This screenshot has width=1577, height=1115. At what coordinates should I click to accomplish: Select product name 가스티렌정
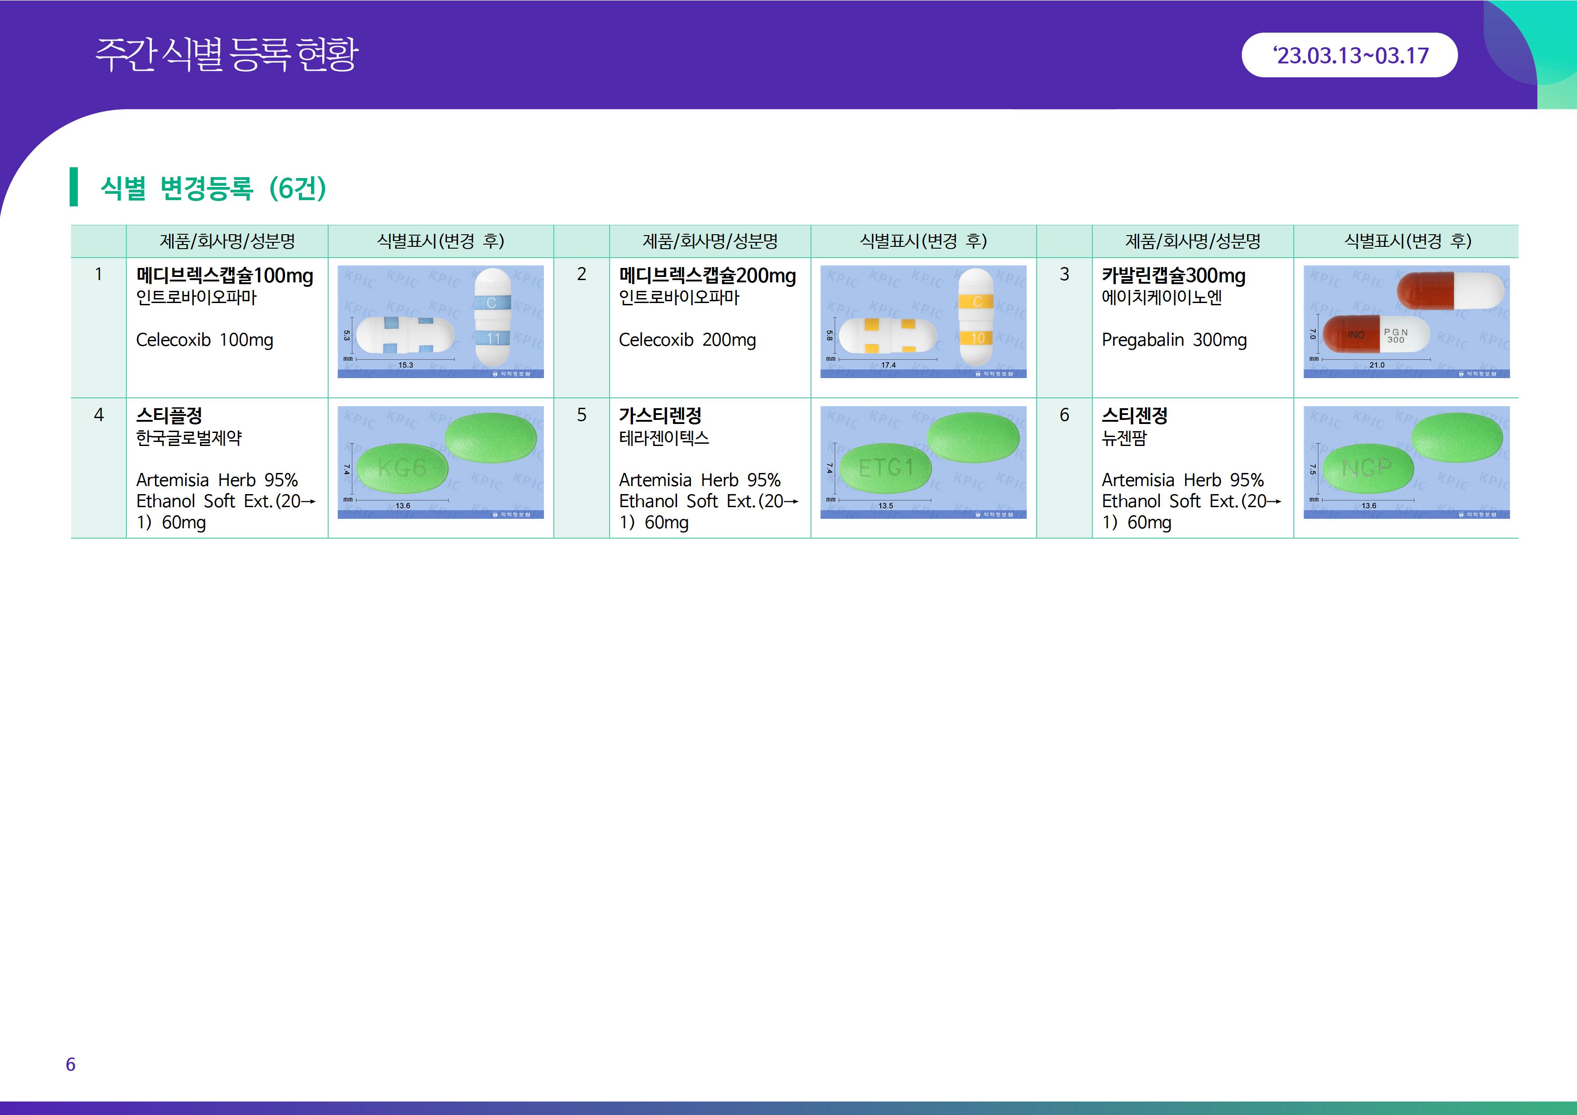click(x=660, y=415)
